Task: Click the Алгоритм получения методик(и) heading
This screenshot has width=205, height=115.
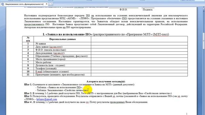Action: tap(106, 81)
